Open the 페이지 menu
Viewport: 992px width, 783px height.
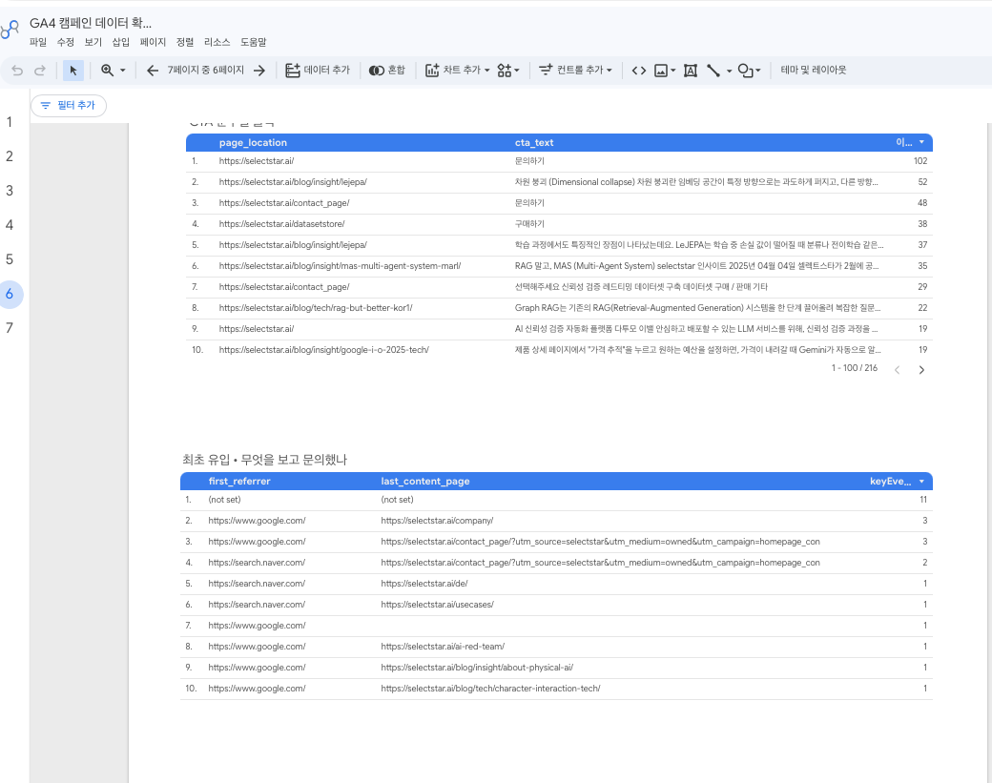(x=153, y=42)
